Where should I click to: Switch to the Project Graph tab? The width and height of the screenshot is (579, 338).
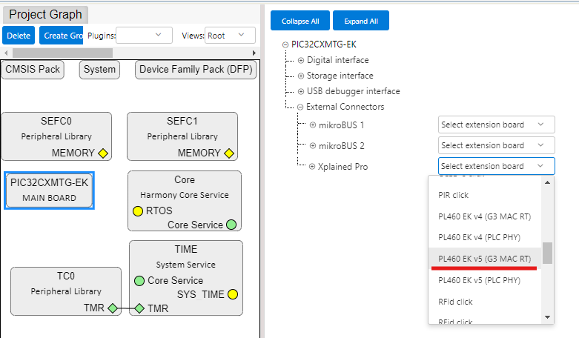(x=44, y=14)
